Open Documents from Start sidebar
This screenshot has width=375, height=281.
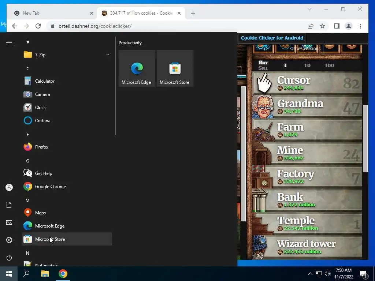[9, 205]
